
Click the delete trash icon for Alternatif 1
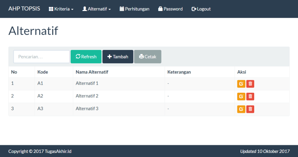point(250,84)
